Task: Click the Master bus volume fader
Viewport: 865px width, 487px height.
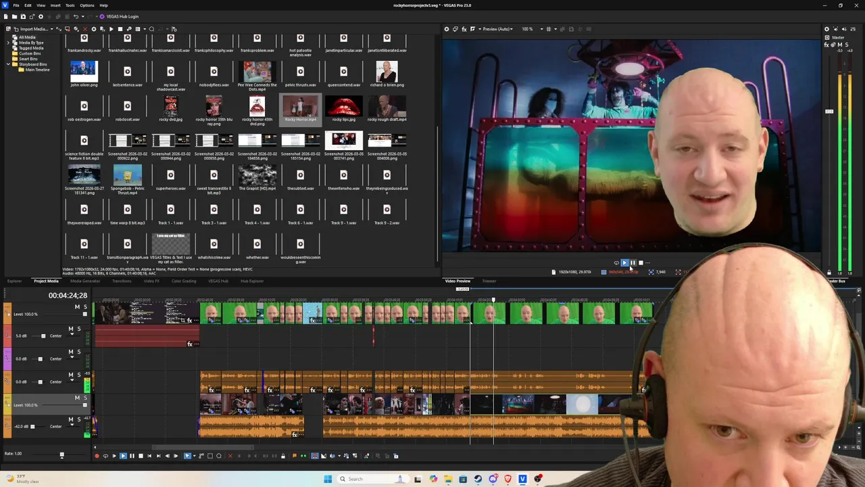Action: (829, 112)
